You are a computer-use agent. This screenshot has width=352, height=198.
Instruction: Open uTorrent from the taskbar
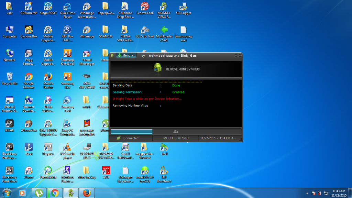coord(39,193)
